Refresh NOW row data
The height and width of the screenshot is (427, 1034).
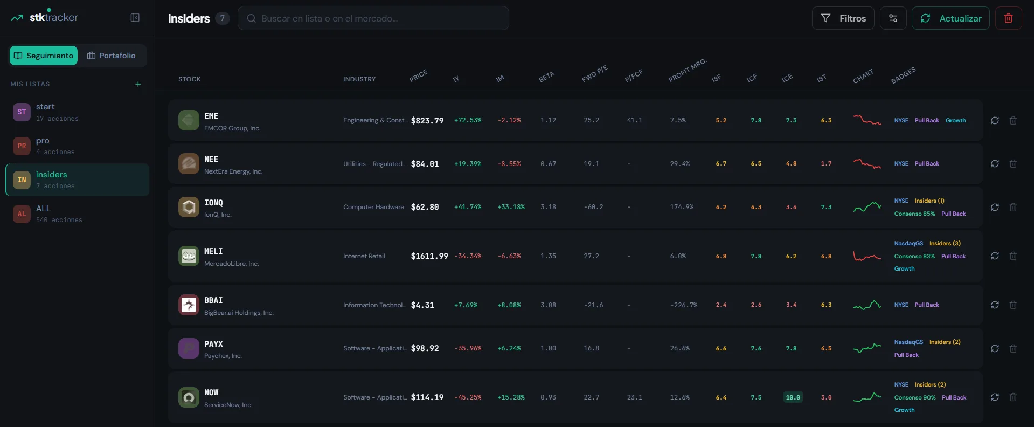point(995,397)
